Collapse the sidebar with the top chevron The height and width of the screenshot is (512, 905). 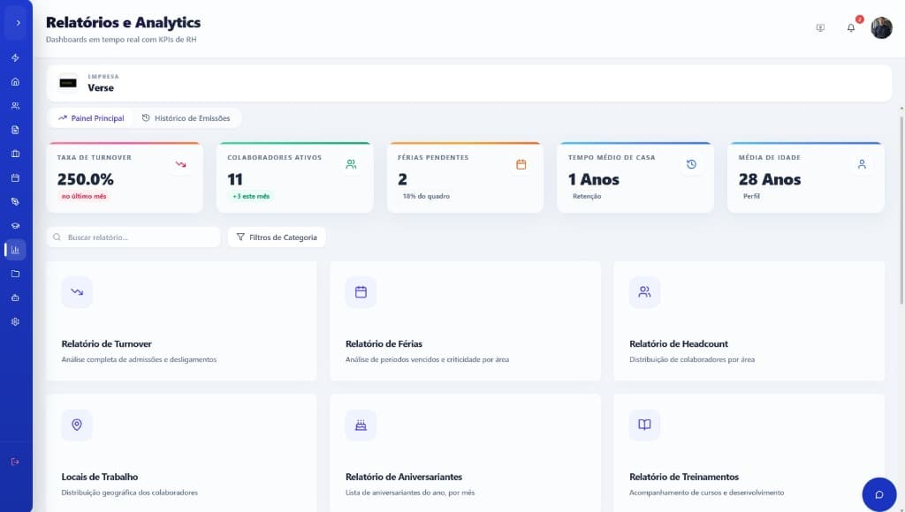click(x=17, y=22)
